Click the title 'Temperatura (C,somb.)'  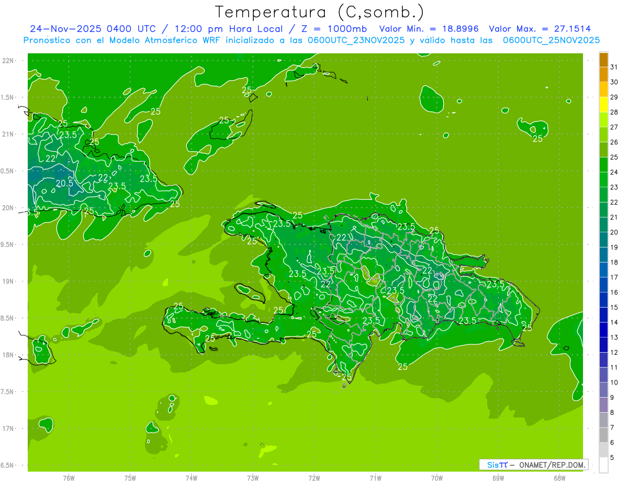point(319,12)
